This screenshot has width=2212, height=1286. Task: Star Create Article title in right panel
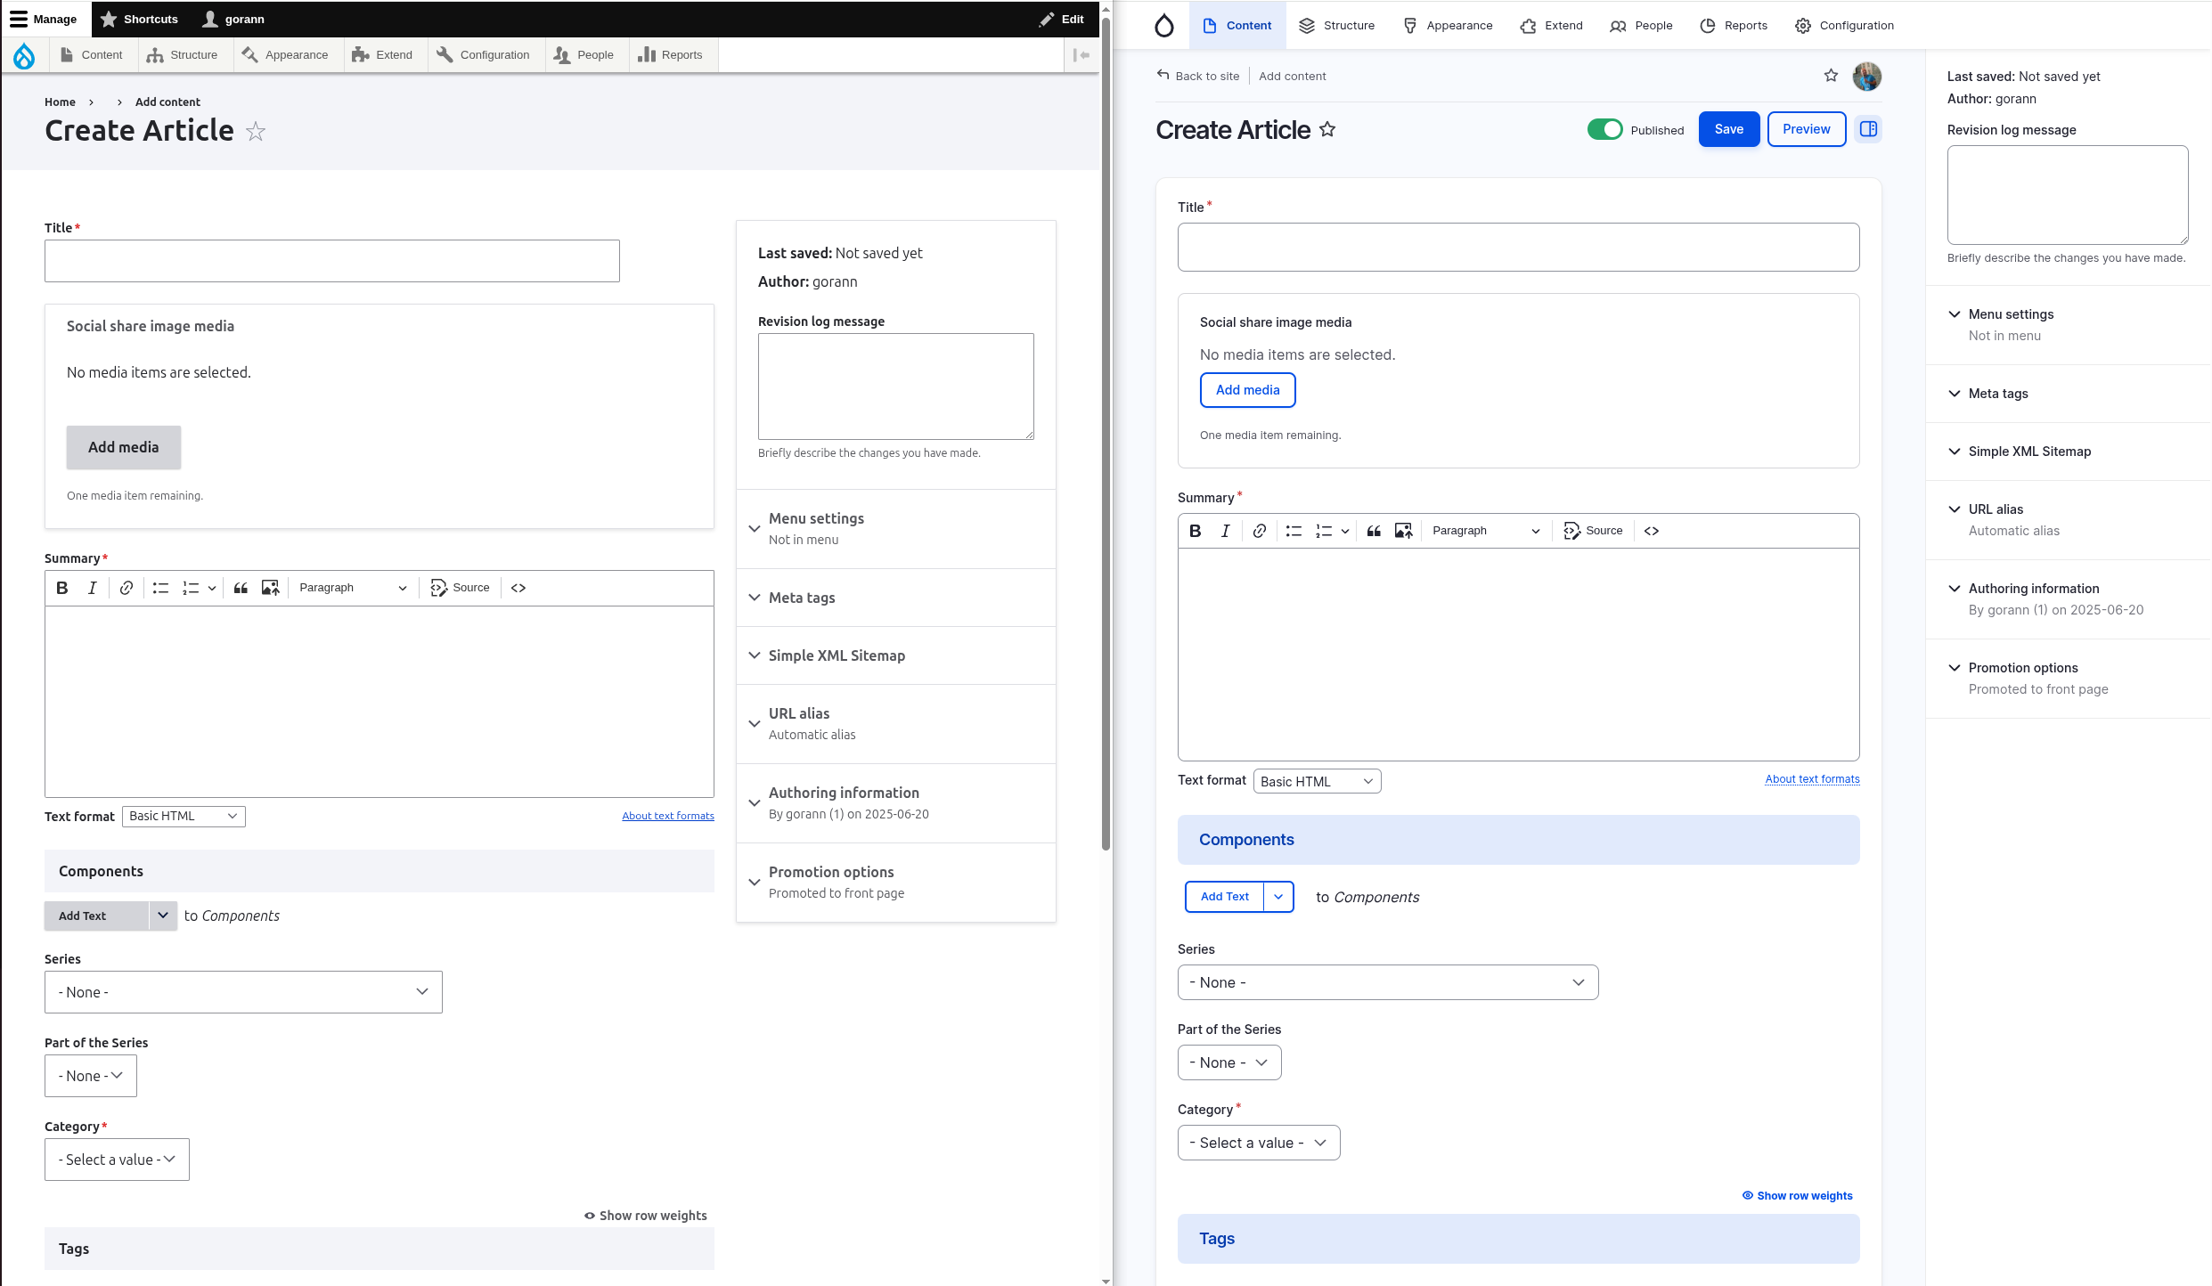[x=1327, y=130]
